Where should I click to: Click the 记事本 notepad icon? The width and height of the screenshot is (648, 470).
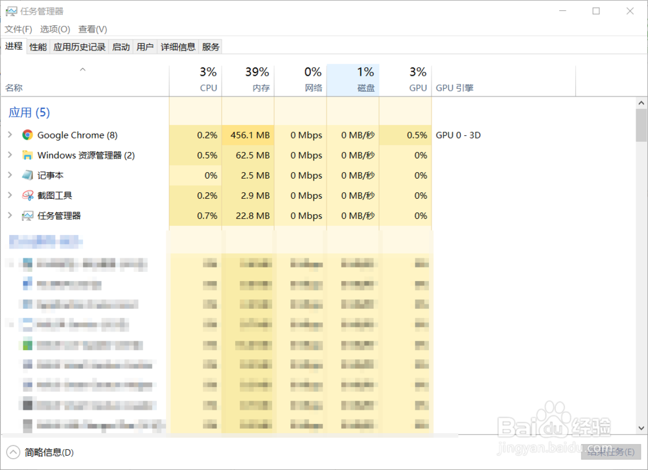point(28,175)
